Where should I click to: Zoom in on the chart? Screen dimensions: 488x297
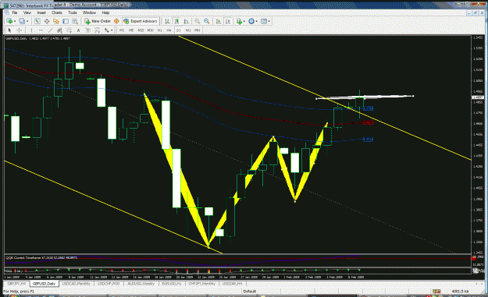(197, 21)
